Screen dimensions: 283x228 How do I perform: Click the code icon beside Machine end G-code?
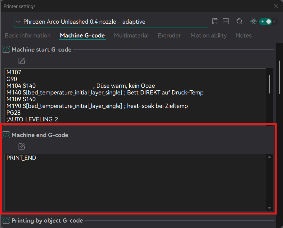pyautogui.click(x=6, y=135)
